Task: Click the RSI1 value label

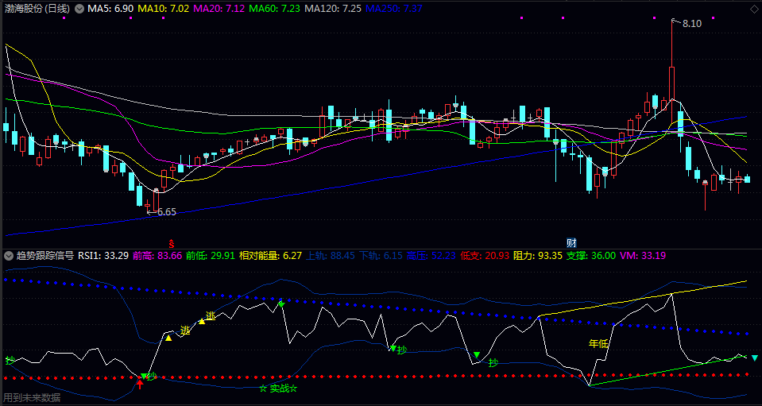Action: coord(103,256)
